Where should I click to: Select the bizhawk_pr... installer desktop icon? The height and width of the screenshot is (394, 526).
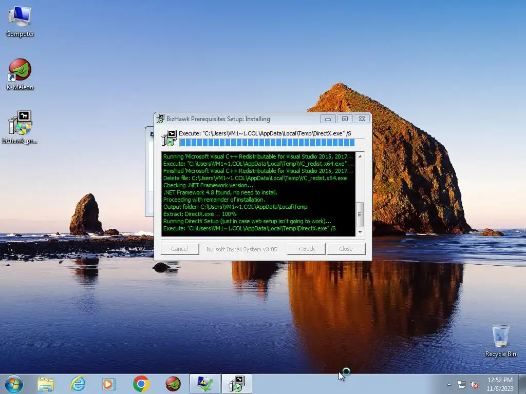pos(20,127)
